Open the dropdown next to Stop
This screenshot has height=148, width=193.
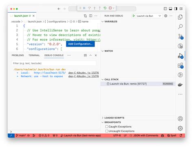[113, 8]
